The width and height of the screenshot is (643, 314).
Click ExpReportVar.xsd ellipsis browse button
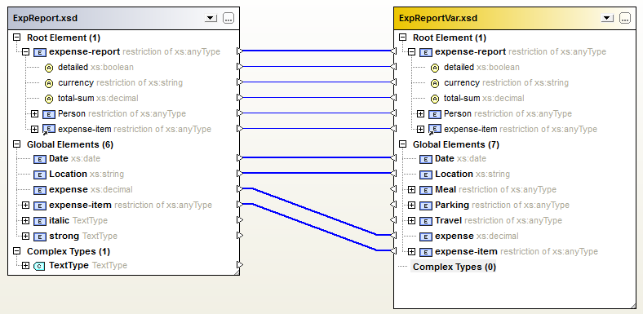pyautogui.click(x=625, y=18)
